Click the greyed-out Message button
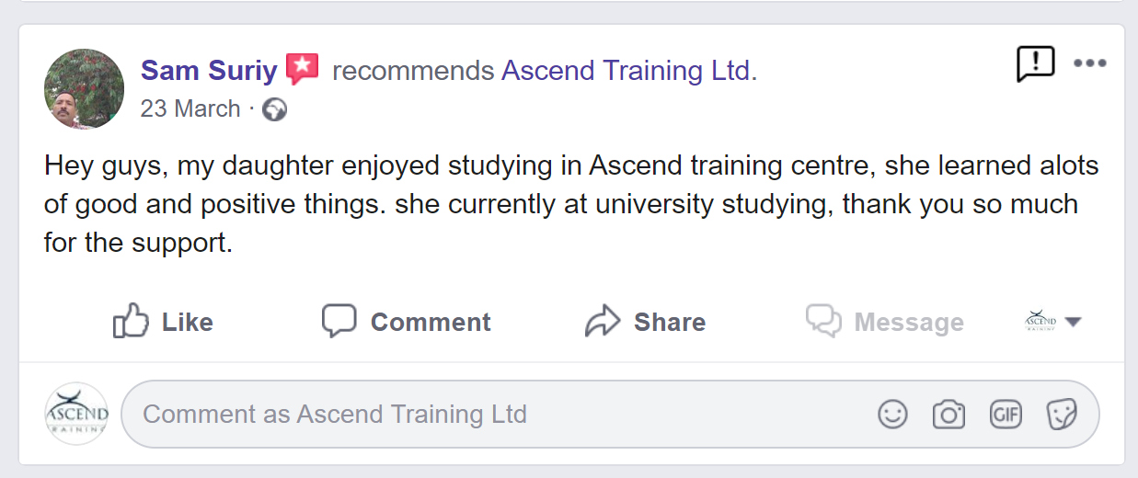Viewport: 1138px width, 478px height. click(885, 322)
